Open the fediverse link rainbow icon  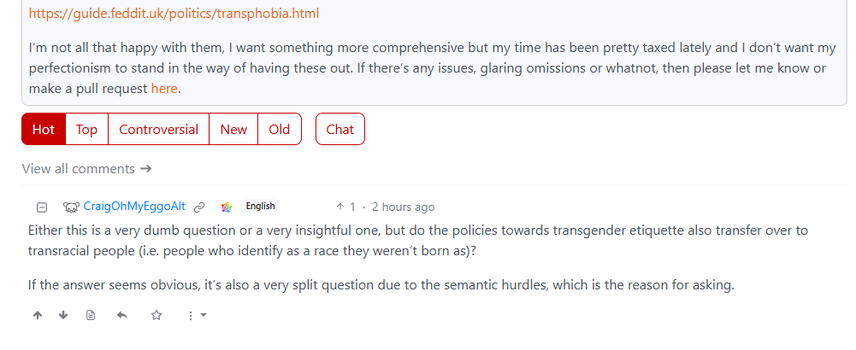coord(227,207)
